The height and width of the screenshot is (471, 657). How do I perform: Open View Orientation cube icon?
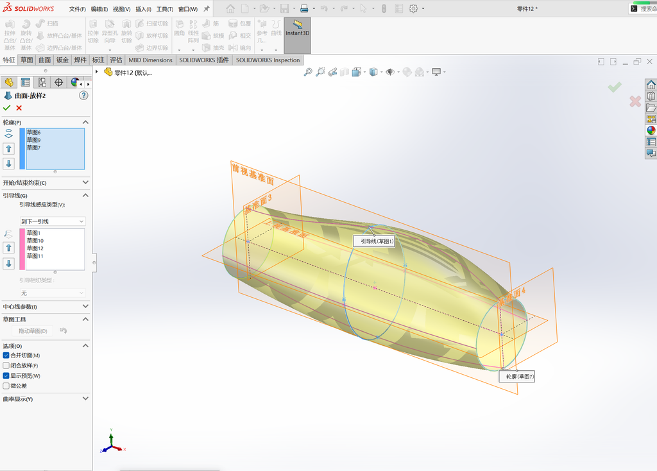(x=357, y=72)
